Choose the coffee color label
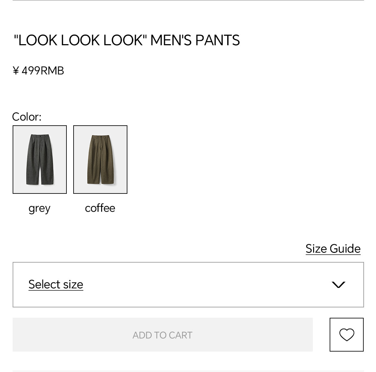The width and height of the screenshot is (376, 372). point(100,208)
